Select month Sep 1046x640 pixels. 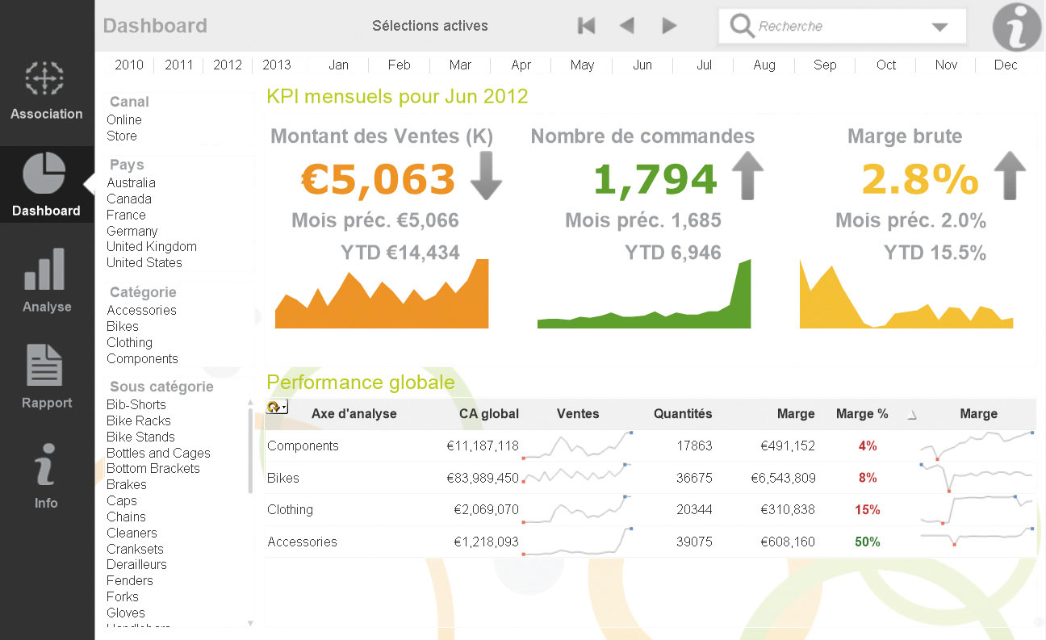click(825, 65)
